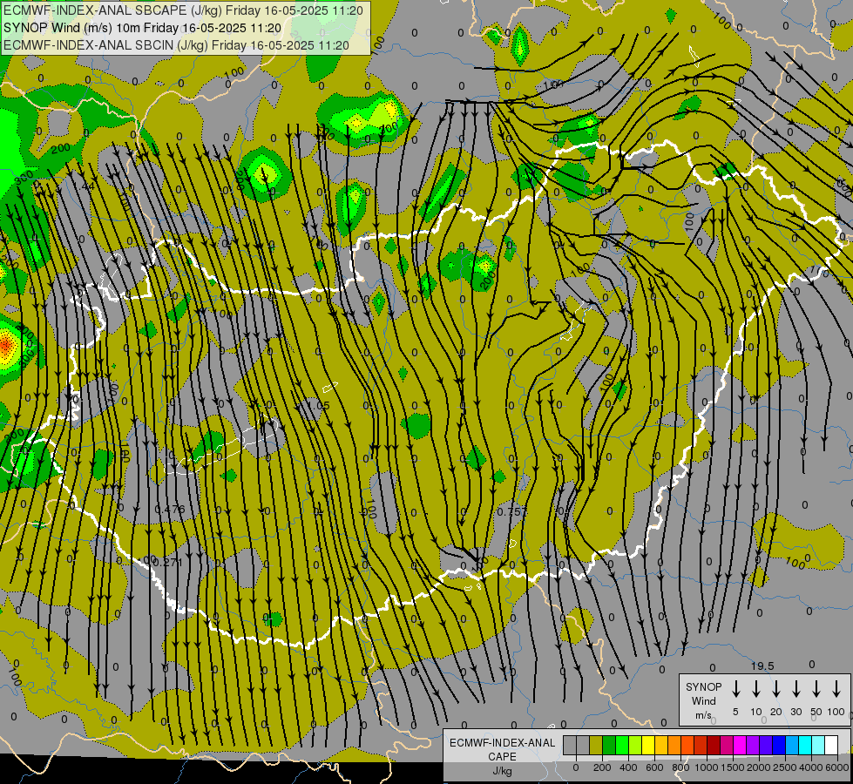Image resolution: width=853 pixels, height=784 pixels.
Task: Pick the lime swatch in the CAPE color bar
Action: click(x=635, y=745)
